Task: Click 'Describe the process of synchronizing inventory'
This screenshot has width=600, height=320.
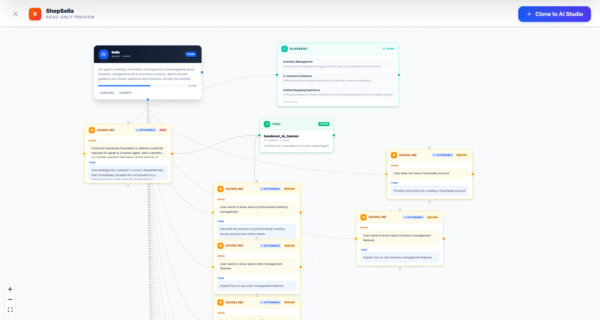Action: point(256,231)
